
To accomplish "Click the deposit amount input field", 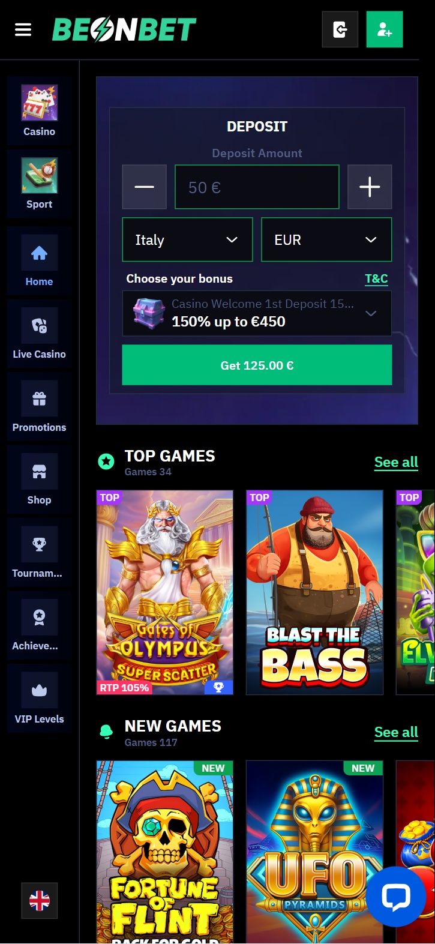I will (x=257, y=187).
